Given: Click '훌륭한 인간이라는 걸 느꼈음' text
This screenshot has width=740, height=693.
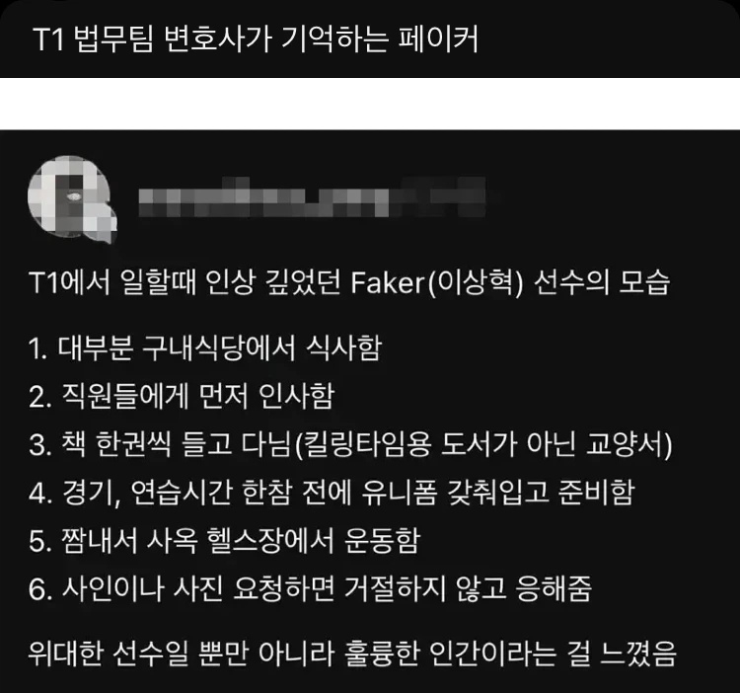Looking at the screenshot, I should point(511,654).
